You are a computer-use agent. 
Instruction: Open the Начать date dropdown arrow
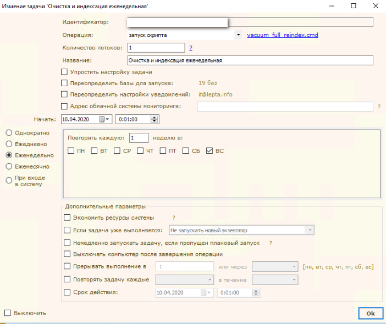[108, 120]
